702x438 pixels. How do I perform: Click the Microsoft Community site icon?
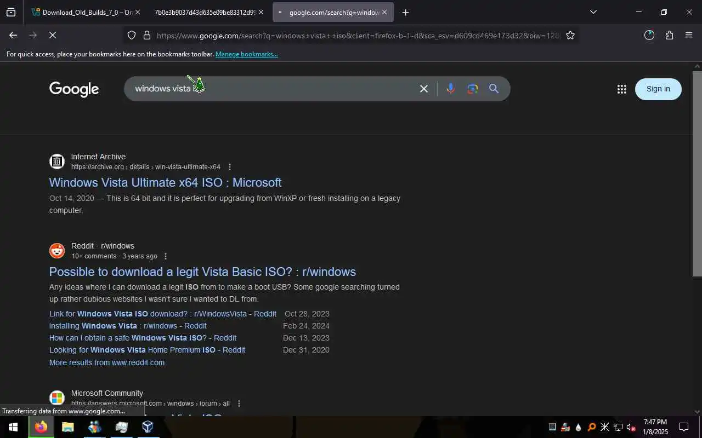point(57,398)
